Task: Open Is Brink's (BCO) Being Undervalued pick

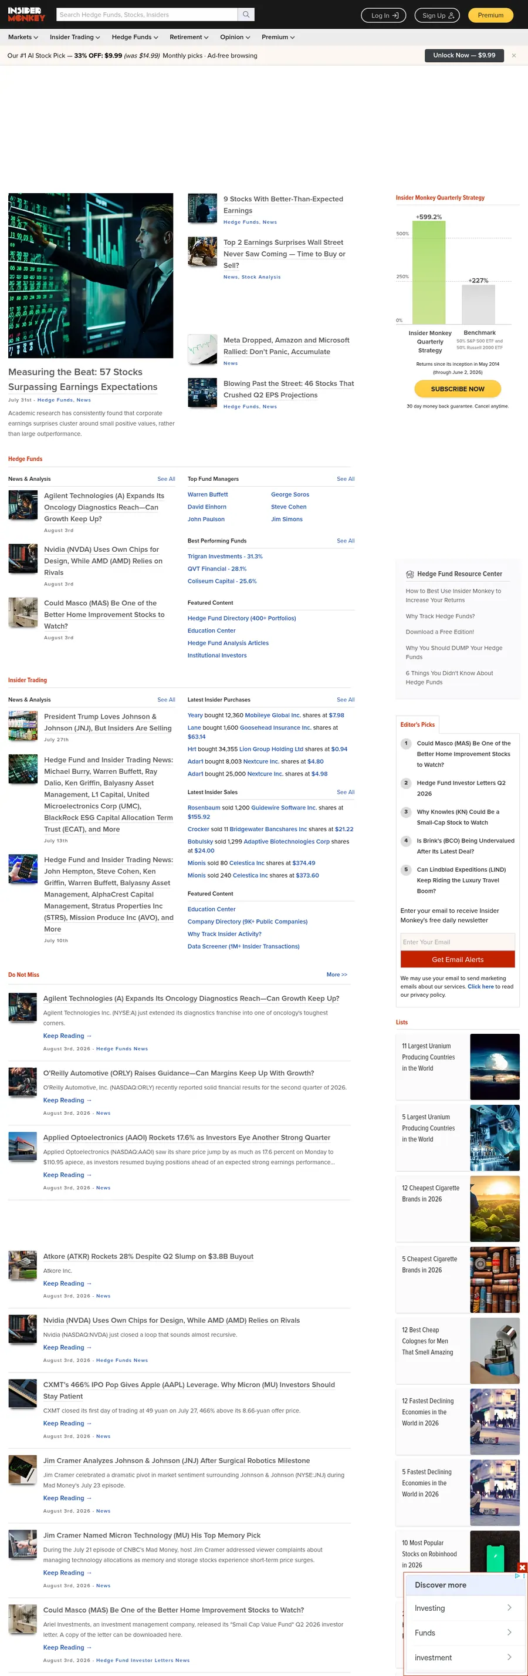Action: click(465, 846)
